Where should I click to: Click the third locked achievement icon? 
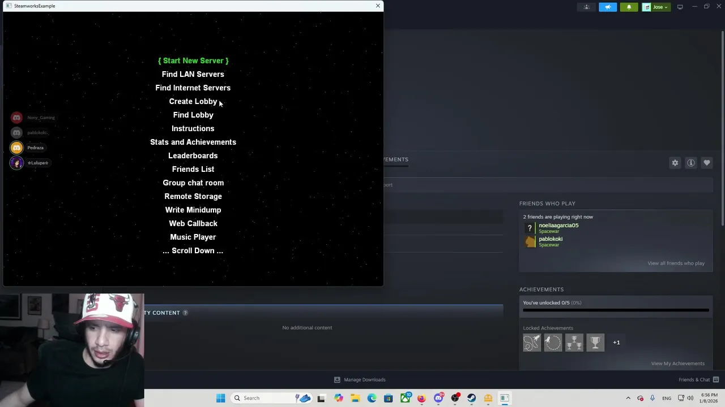574,343
